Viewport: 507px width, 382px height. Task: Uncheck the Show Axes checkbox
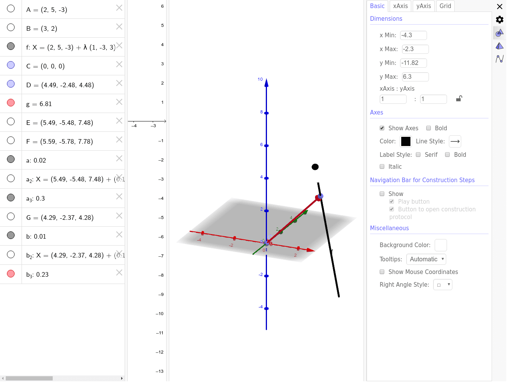(382, 128)
